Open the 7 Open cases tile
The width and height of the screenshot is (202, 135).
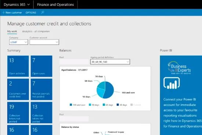coord(42,66)
